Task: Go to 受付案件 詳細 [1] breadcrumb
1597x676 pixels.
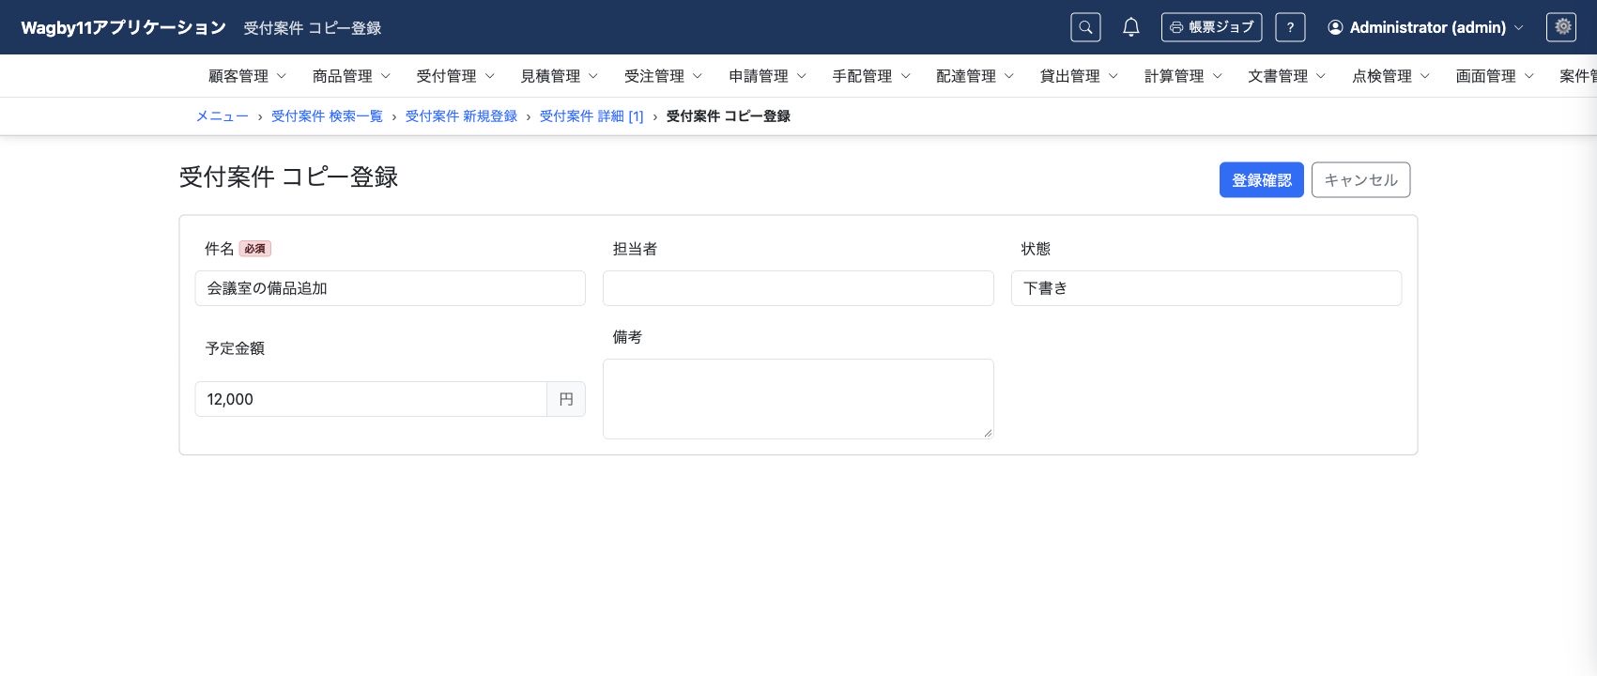Action: pos(591,116)
